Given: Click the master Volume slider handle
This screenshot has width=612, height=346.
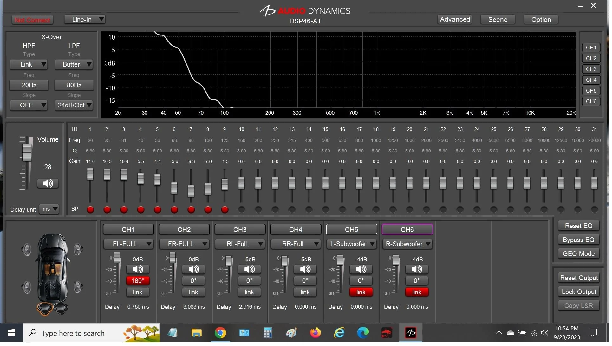Looking at the screenshot, I should tap(27, 153).
